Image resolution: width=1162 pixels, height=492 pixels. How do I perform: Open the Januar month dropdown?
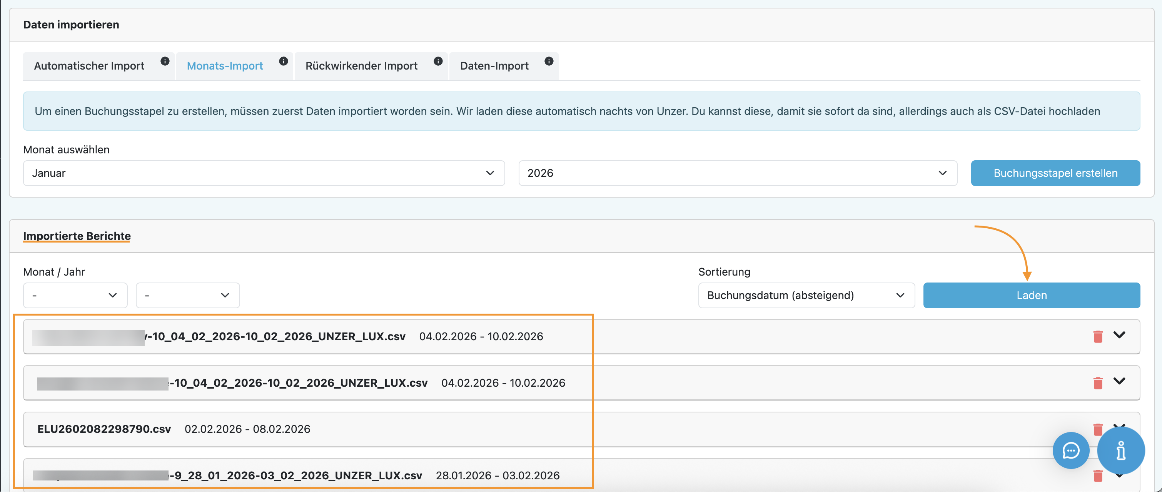[264, 173]
